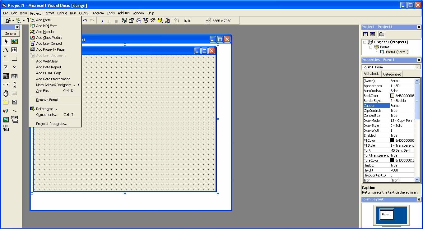Screen dimensions: 423x229
Task: Click View Object in Project panel
Action: (x=372, y=34)
